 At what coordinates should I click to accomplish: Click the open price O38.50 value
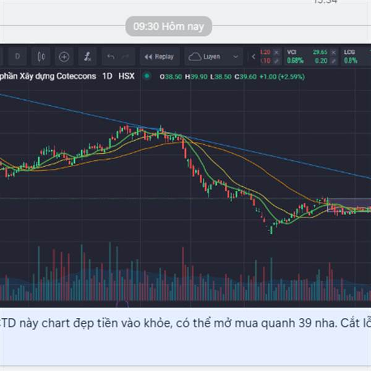pyautogui.click(x=171, y=77)
